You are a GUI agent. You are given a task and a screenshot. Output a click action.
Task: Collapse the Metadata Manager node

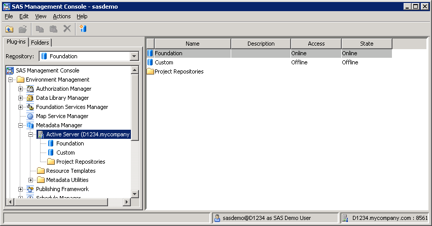20,125
